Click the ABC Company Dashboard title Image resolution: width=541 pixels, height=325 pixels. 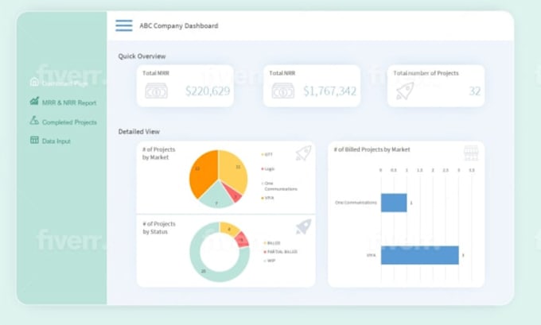(179, 26)
